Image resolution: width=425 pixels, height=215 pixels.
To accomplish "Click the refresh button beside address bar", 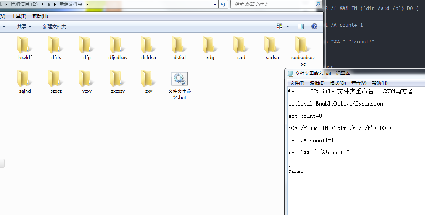I will coord(223,4).
